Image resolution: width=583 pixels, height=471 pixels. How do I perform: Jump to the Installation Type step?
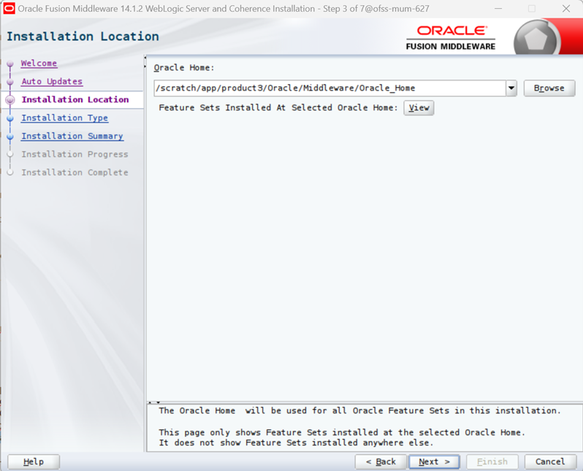pyautogui.click(x=65, y=118)
